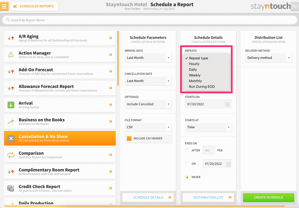Screen dimensions: 299x208
Task: Click green Create Schedule button
Action: coord(268,198)
